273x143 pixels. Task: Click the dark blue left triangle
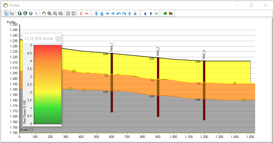145,13
